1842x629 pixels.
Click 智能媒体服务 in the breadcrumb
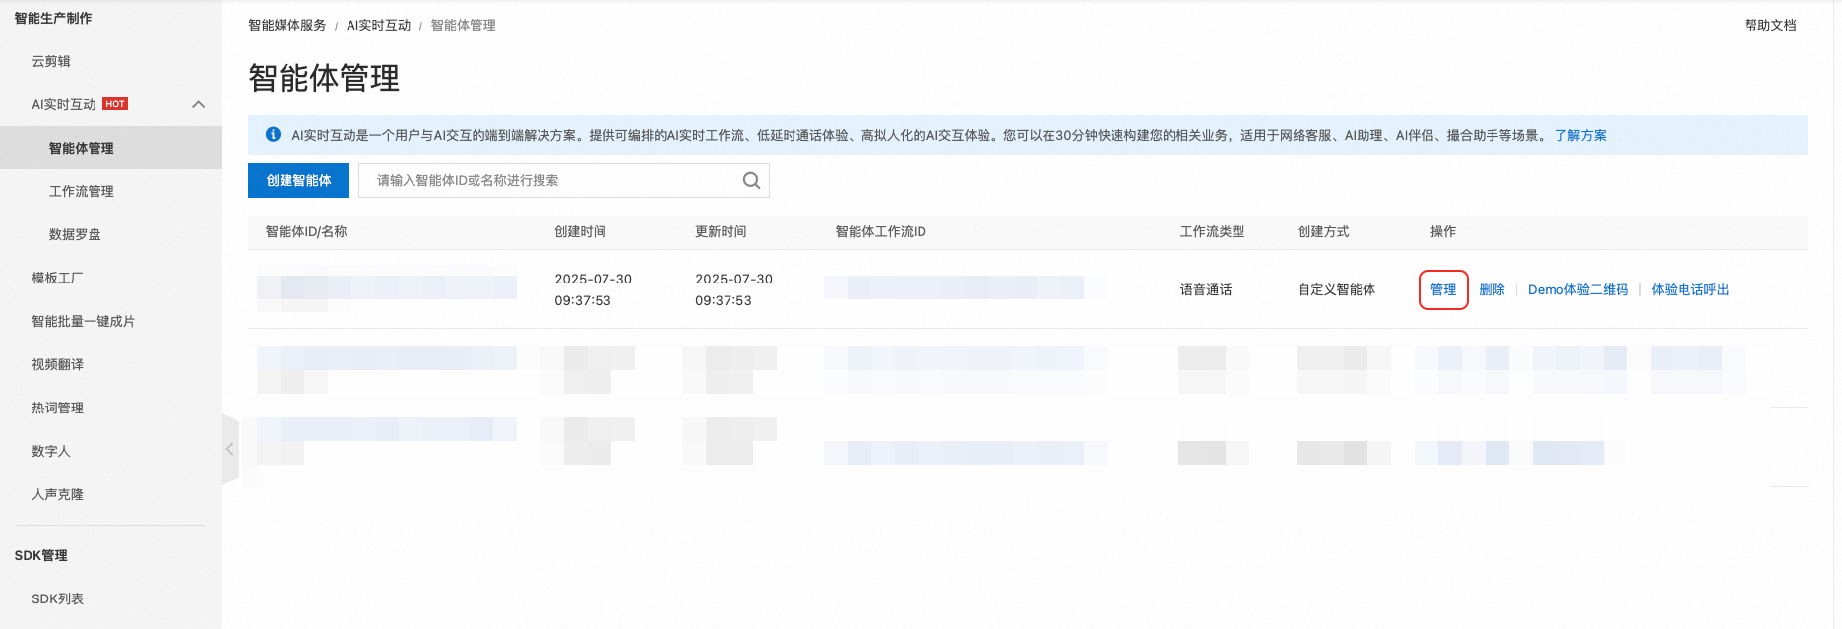coord(286,25)
